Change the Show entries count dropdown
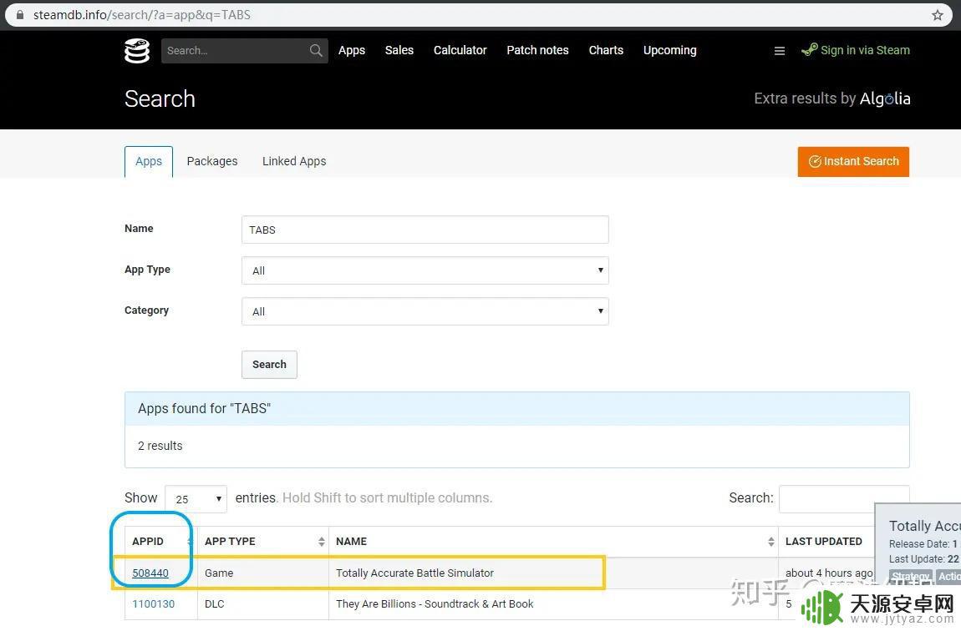Viewport: 961px width, 631px height. pyautogui.click(x=196, y=499)
